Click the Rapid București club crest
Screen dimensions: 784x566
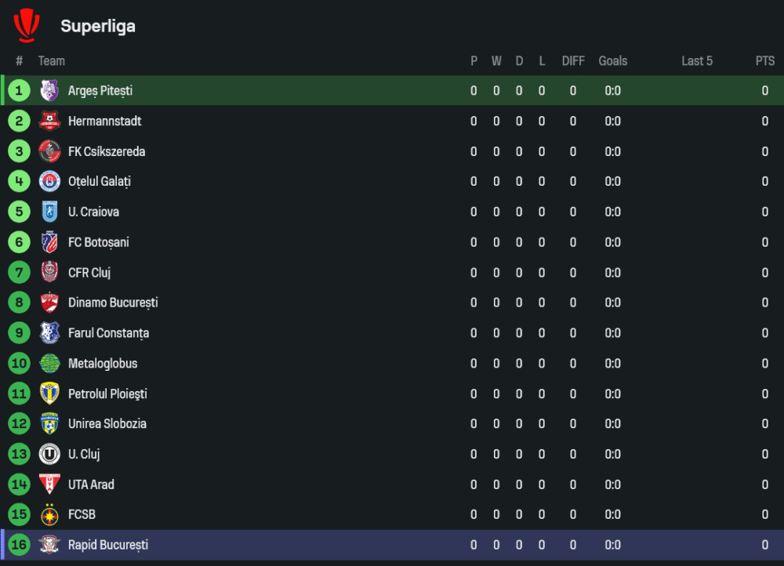click(x=49, y=545)
